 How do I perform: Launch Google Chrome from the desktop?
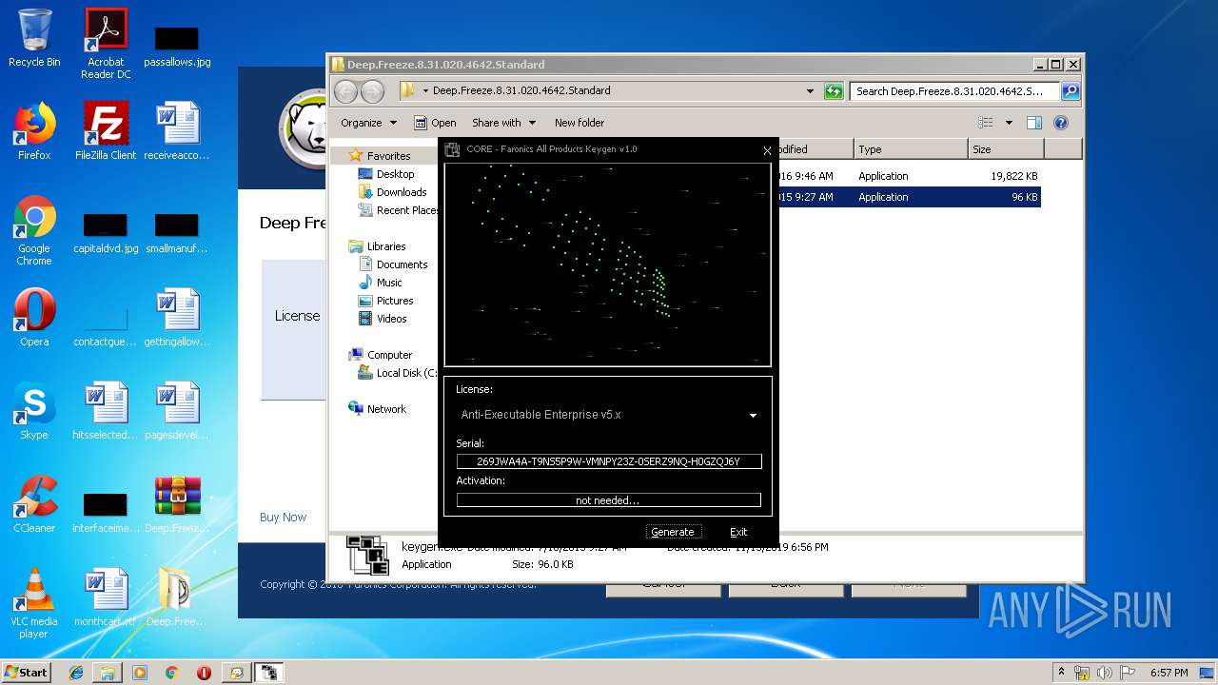coord(34,231)
